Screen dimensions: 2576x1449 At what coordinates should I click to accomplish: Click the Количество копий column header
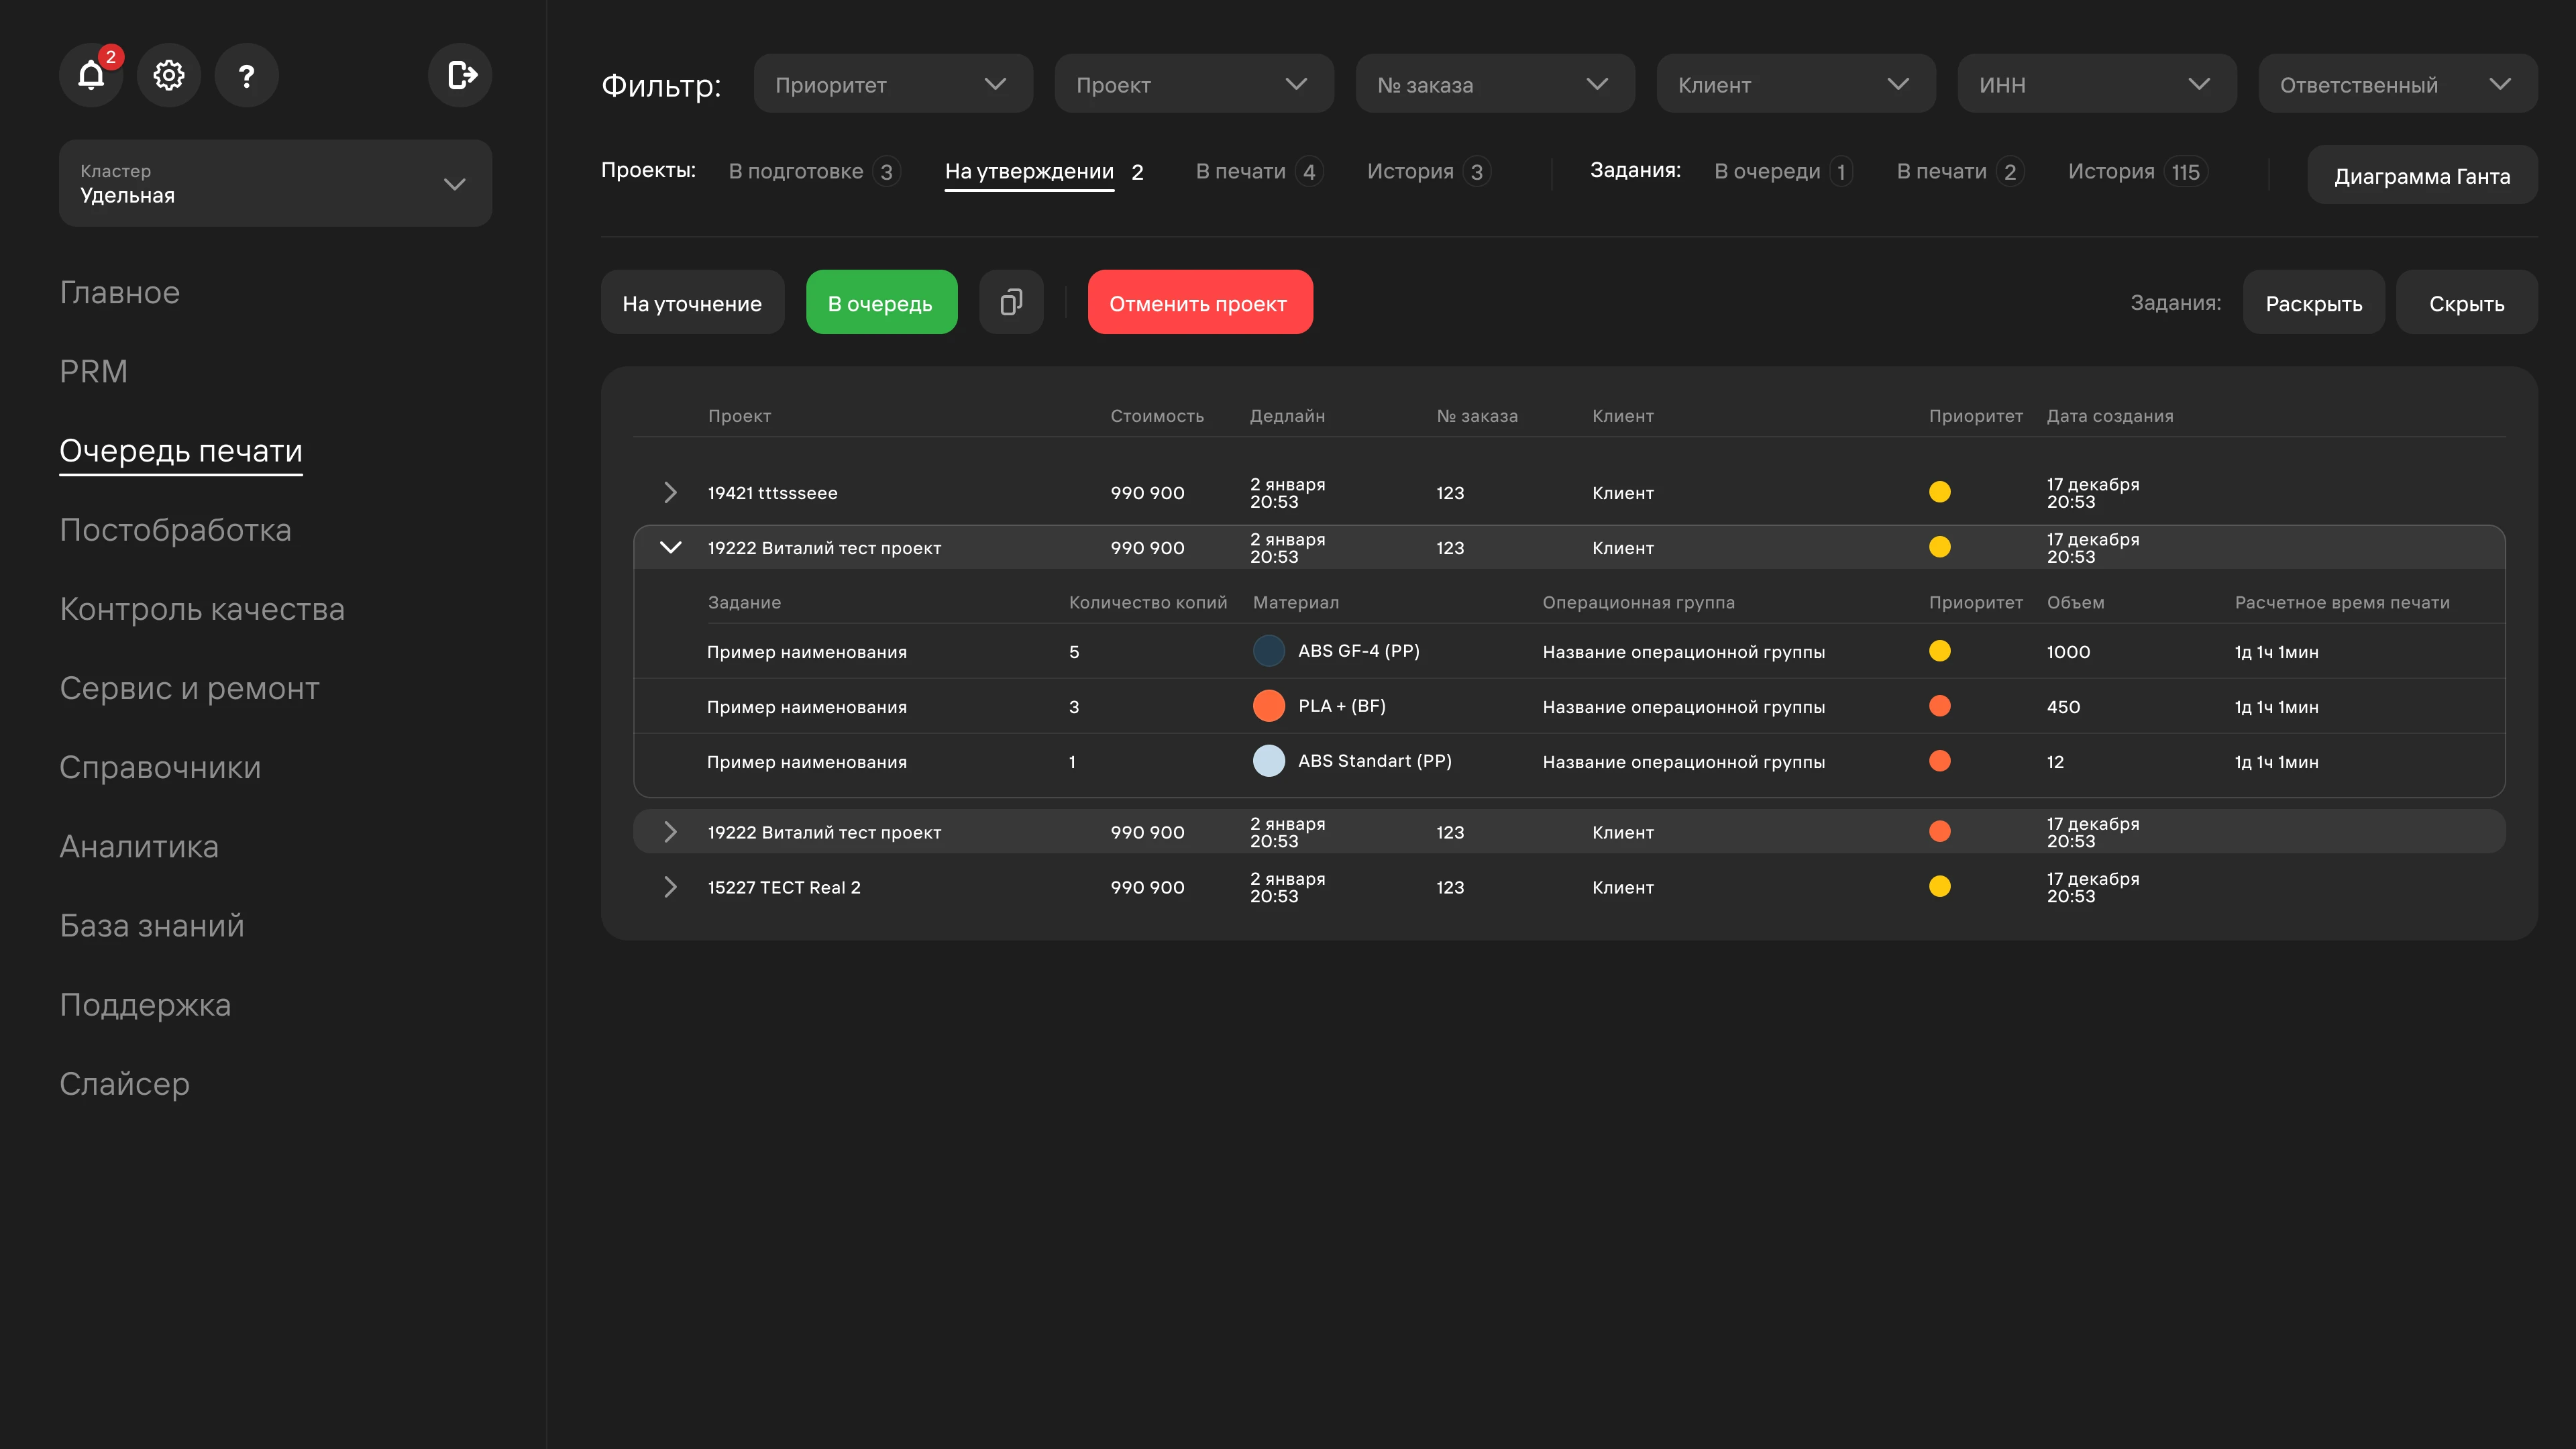coord(1148,603)
